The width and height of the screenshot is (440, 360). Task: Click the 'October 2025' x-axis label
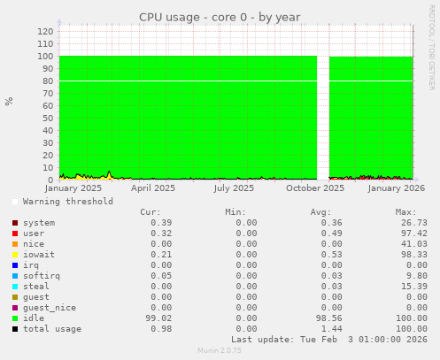[x=315, y=188]
